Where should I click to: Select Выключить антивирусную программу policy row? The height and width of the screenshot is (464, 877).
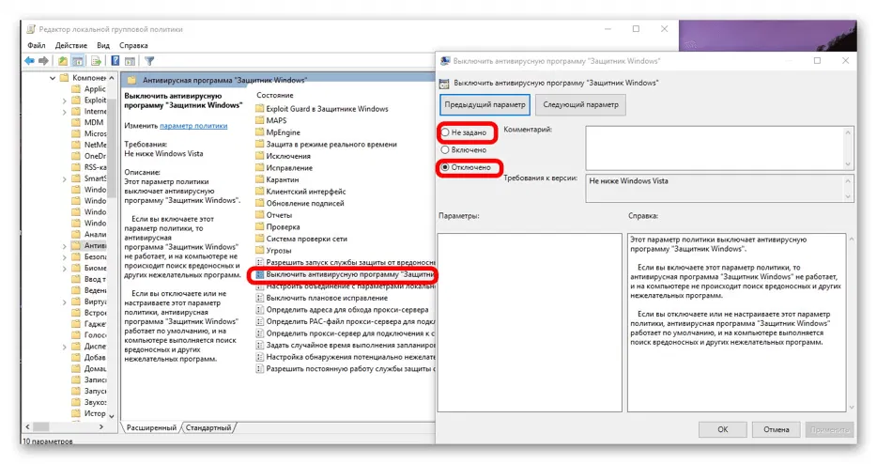coord(345,274)
